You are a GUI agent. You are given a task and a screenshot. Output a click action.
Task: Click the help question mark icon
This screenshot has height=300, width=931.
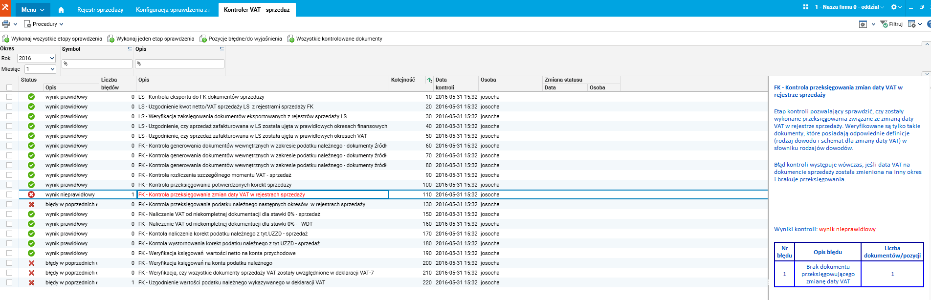pos(929,24)
